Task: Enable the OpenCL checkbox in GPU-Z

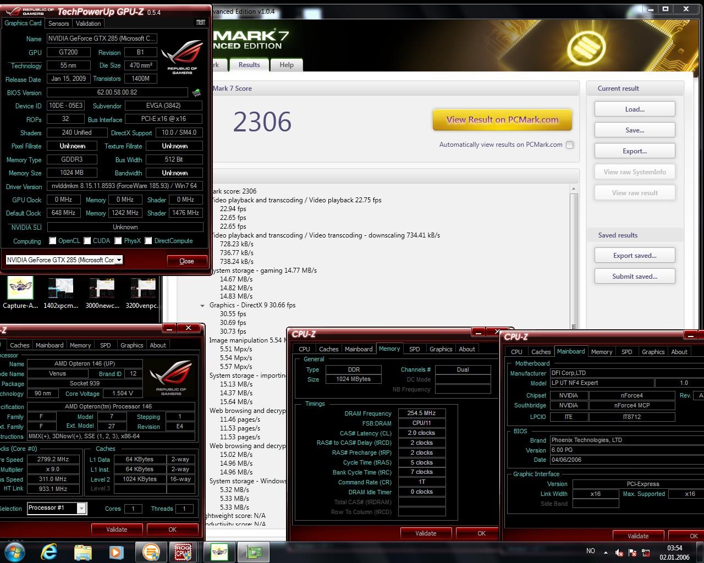Action: [53, 241]
